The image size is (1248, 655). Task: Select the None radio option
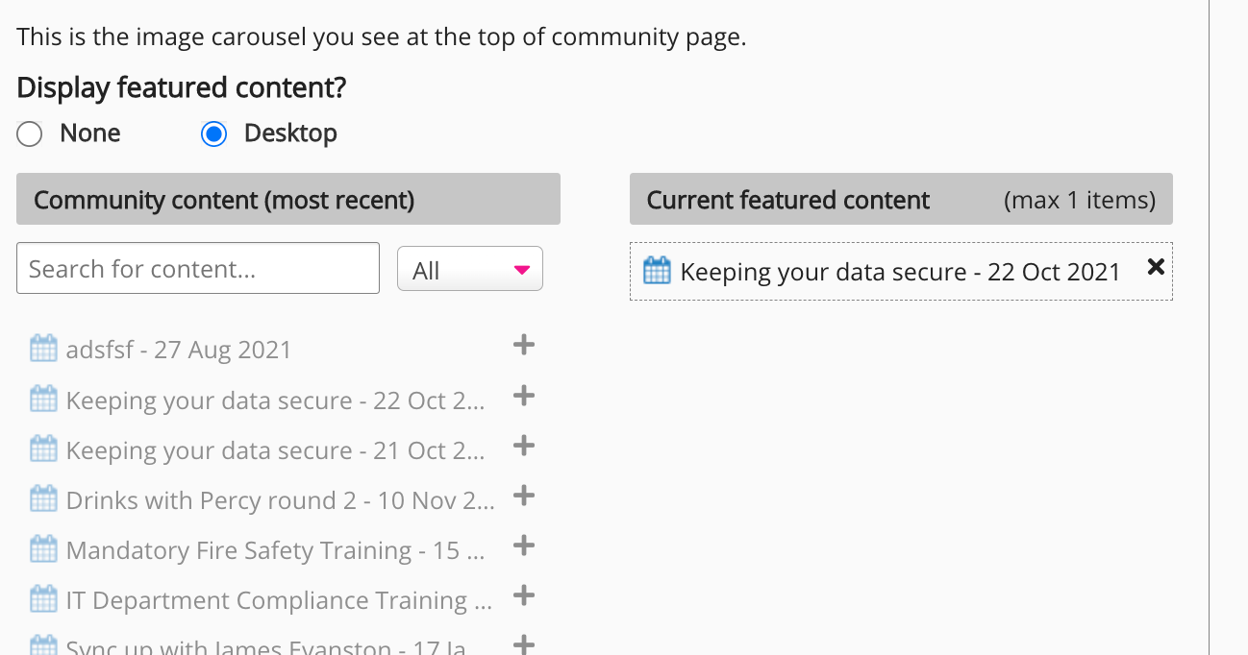pos(30,133)
